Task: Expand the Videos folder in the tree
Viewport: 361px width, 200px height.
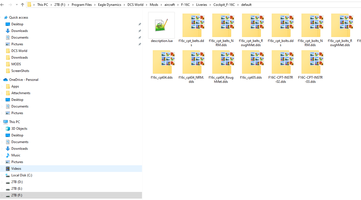Action: pos(2,169)
